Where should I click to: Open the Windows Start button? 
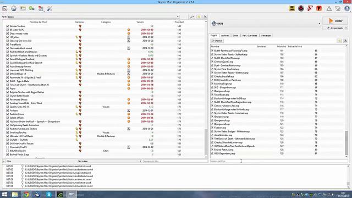4,194
